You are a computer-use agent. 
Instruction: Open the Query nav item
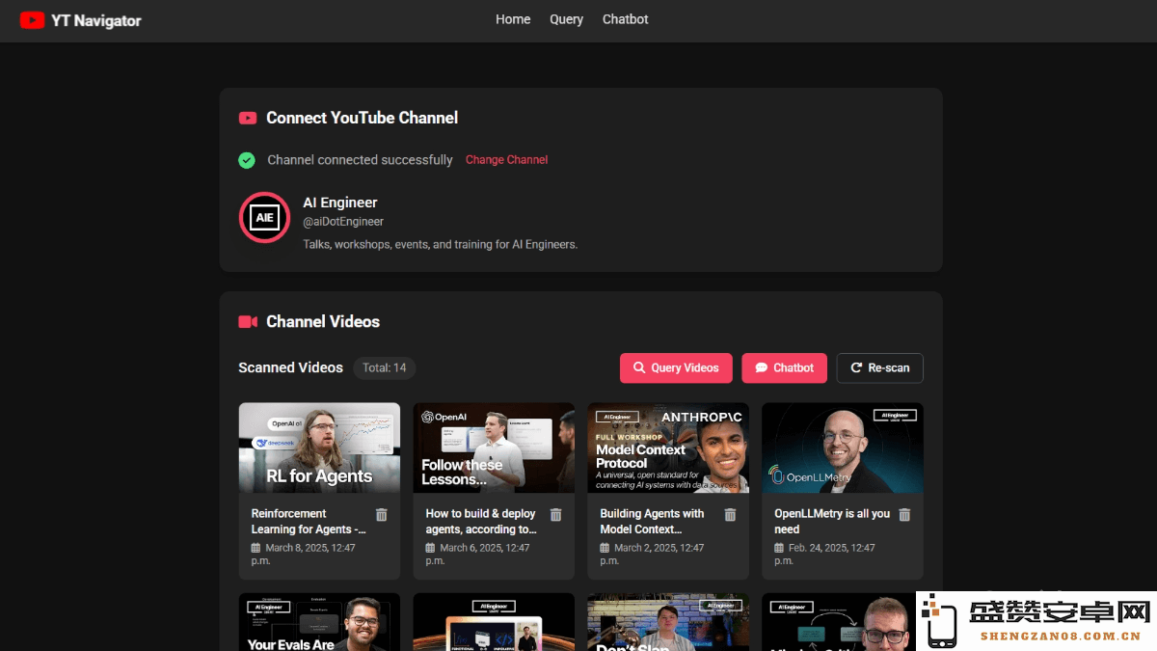[x=566, y=19]
